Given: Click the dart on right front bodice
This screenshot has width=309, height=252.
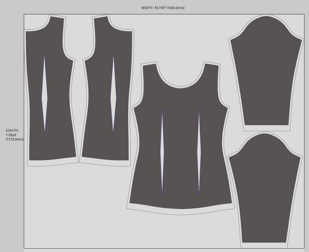Looking at the screenshot, I should (113, 94).
